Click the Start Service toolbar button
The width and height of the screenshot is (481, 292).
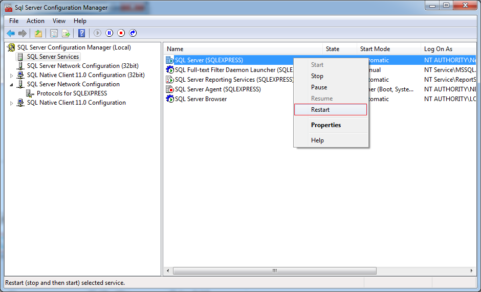point(97,33)
